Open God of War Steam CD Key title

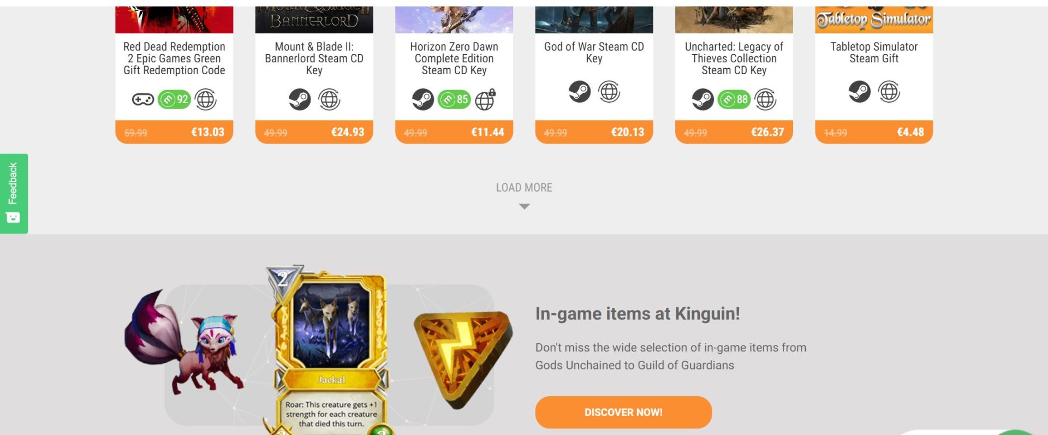[594, 52]
